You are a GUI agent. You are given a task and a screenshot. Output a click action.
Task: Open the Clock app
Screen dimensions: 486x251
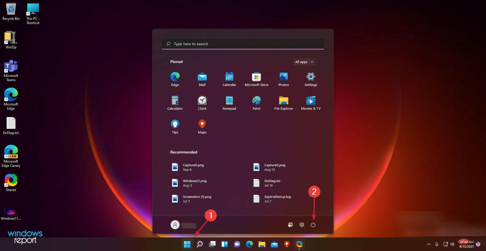pos(202,103)
